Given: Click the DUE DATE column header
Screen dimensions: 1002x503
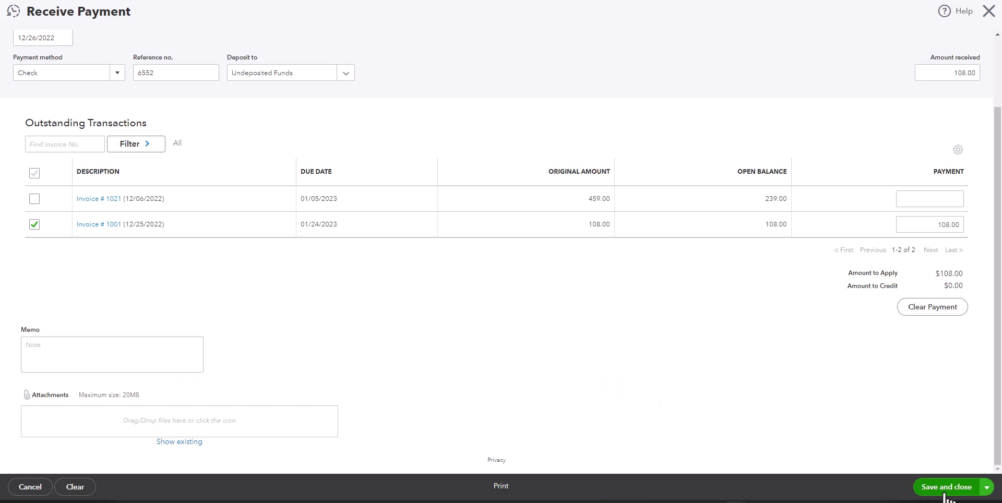Looking at the screenshot, I should tap(316, 172).
